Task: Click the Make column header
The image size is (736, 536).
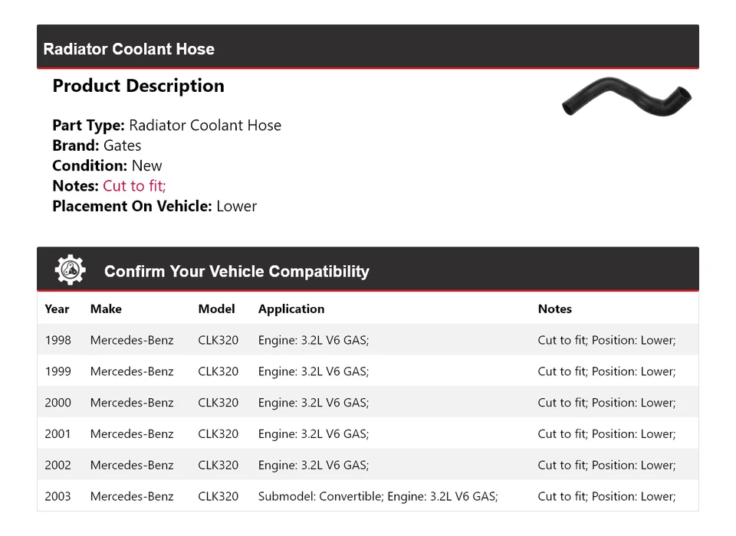Action: [106, 309]
